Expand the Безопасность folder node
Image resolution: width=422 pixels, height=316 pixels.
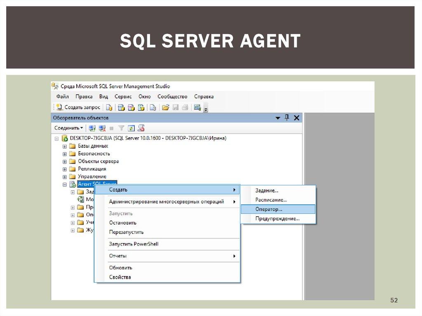click(x=65, y=154)
